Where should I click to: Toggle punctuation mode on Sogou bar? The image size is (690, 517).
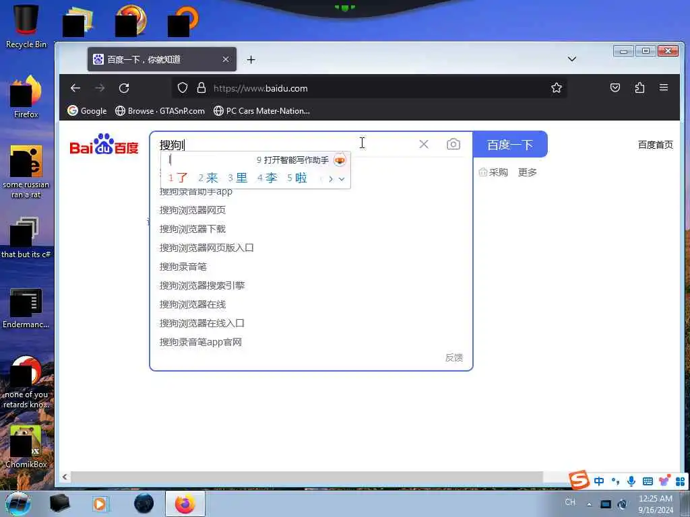pos(615,481)
